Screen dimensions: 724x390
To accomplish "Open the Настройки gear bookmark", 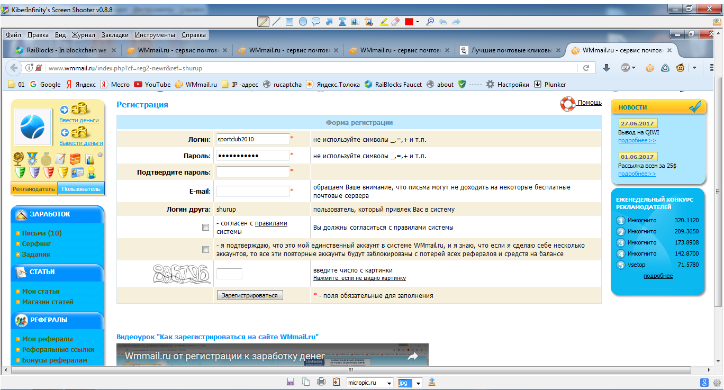I will pos(508,84).
